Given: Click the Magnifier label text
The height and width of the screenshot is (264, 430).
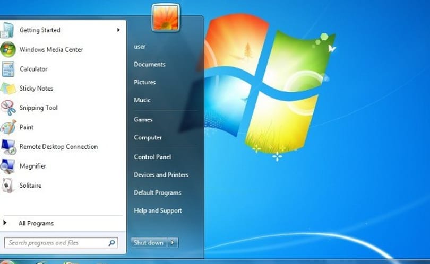Looking at the screenshot, I should [x=32, y=166].
